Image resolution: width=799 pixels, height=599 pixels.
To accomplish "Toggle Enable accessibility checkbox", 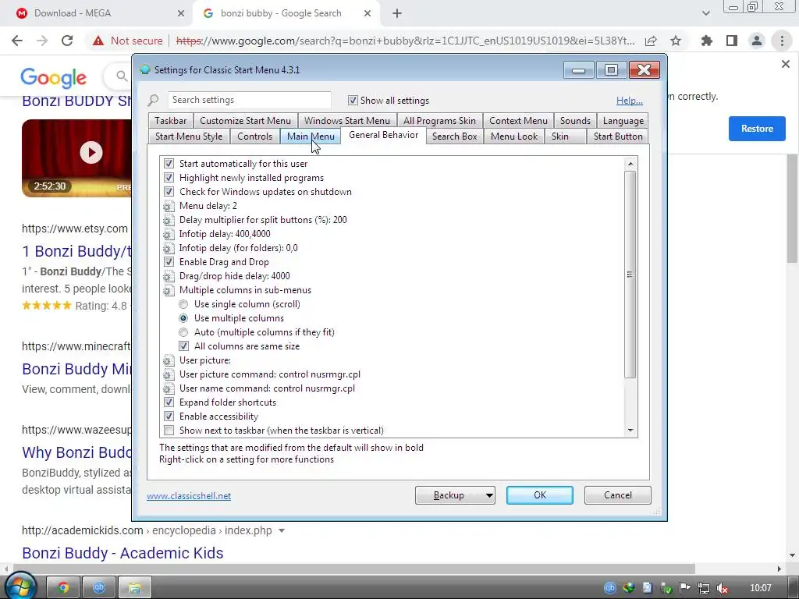I will click(169, 416).
